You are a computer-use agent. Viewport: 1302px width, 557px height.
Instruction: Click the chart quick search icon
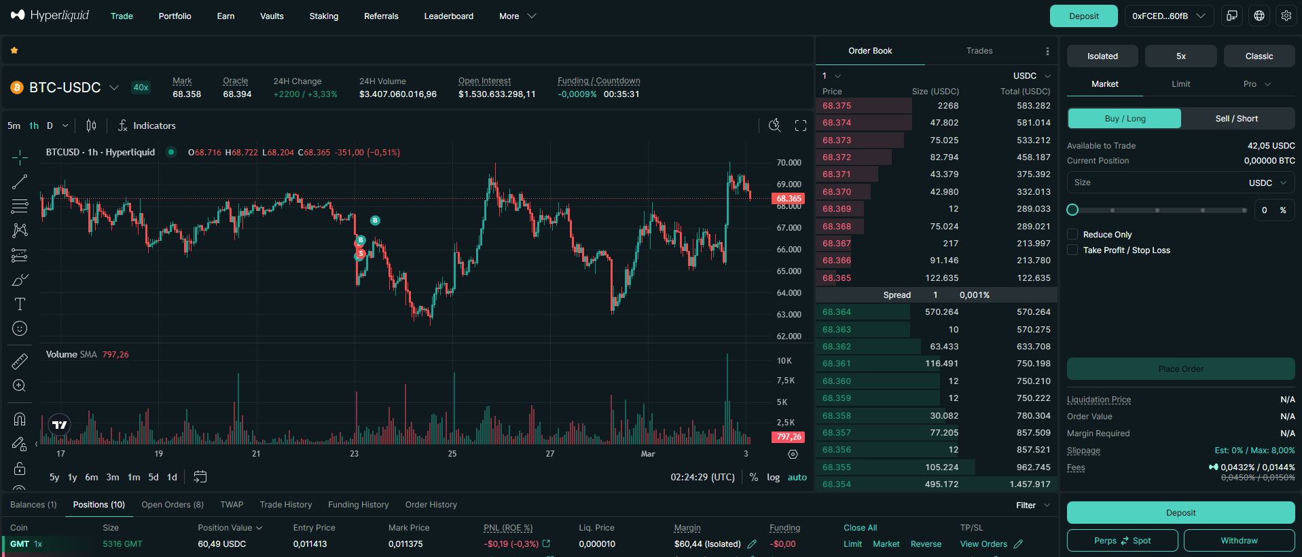click(x=774, y=125)
